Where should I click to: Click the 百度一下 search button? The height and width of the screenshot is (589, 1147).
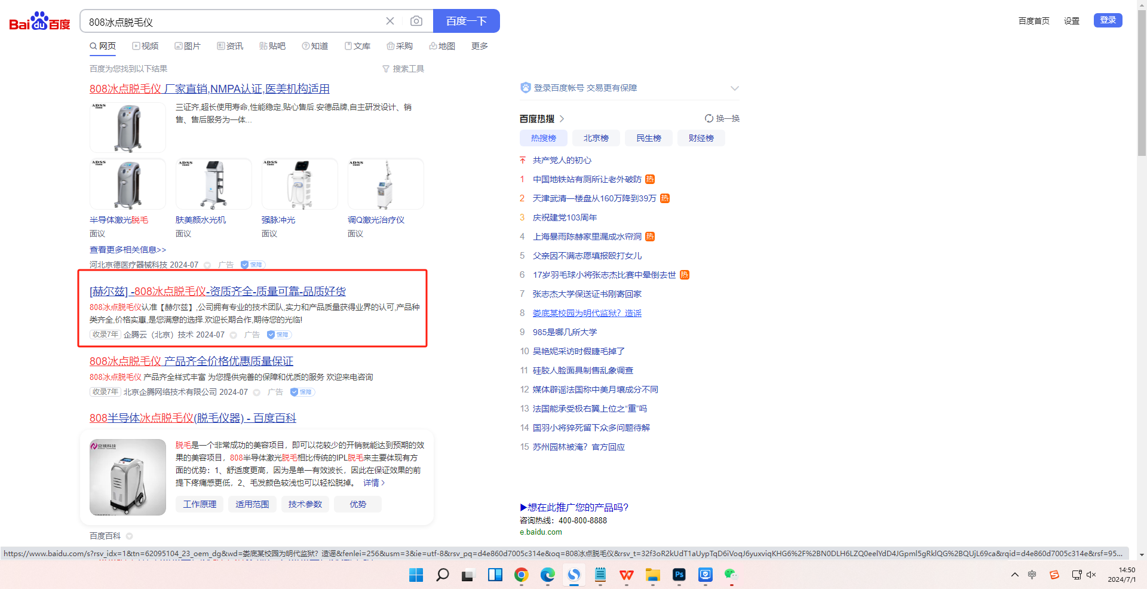466,22
